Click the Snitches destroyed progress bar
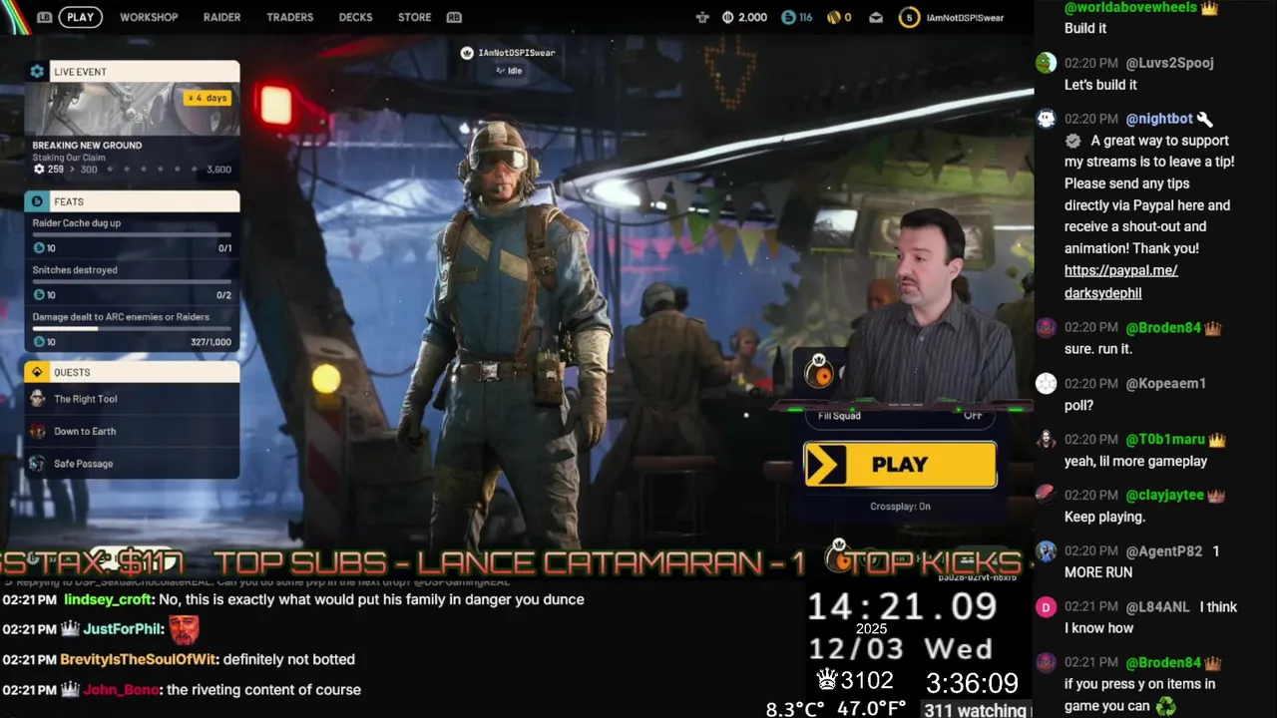 pyautogui.click(x=132, y=281)
